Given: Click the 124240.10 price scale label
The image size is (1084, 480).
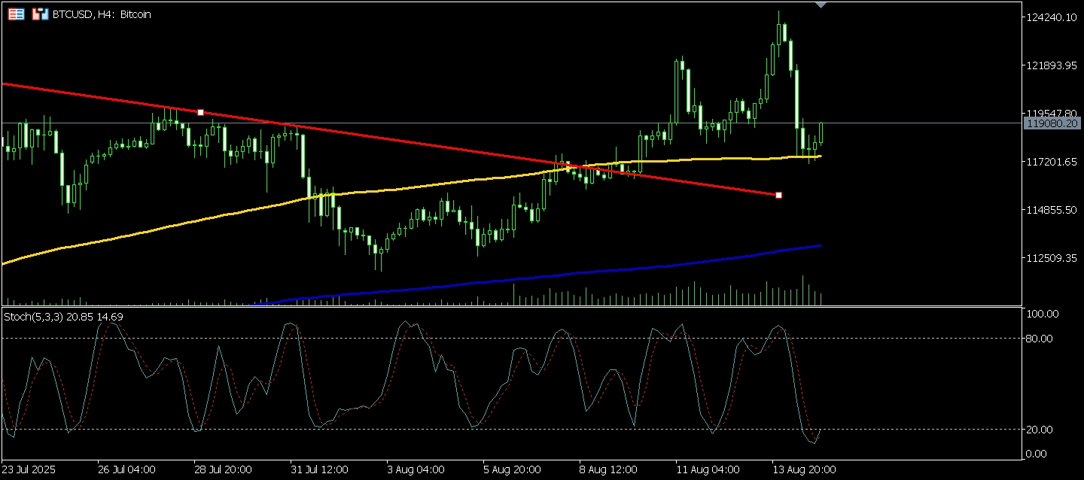Looking at the screenshot, I should (x=1052, y=17).
